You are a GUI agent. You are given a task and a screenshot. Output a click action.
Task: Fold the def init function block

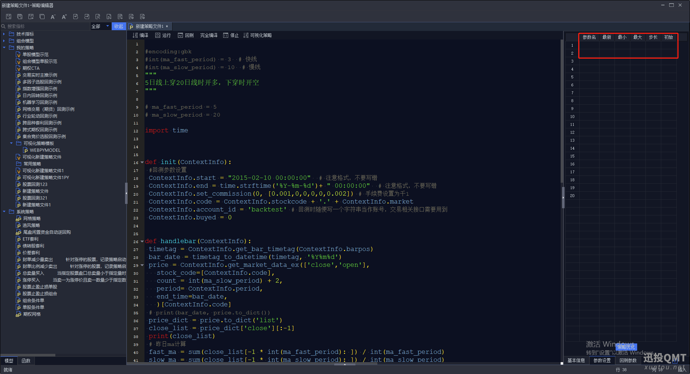142,162
